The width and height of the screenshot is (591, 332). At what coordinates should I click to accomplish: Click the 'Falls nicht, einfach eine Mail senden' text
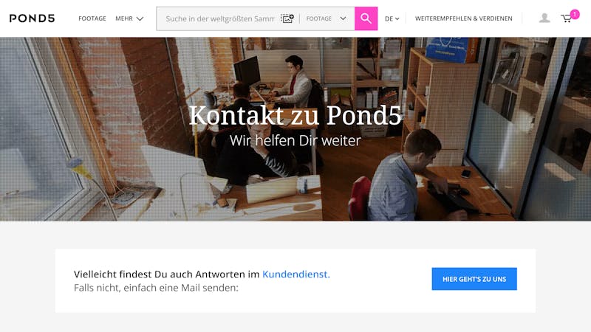(156, 288)
